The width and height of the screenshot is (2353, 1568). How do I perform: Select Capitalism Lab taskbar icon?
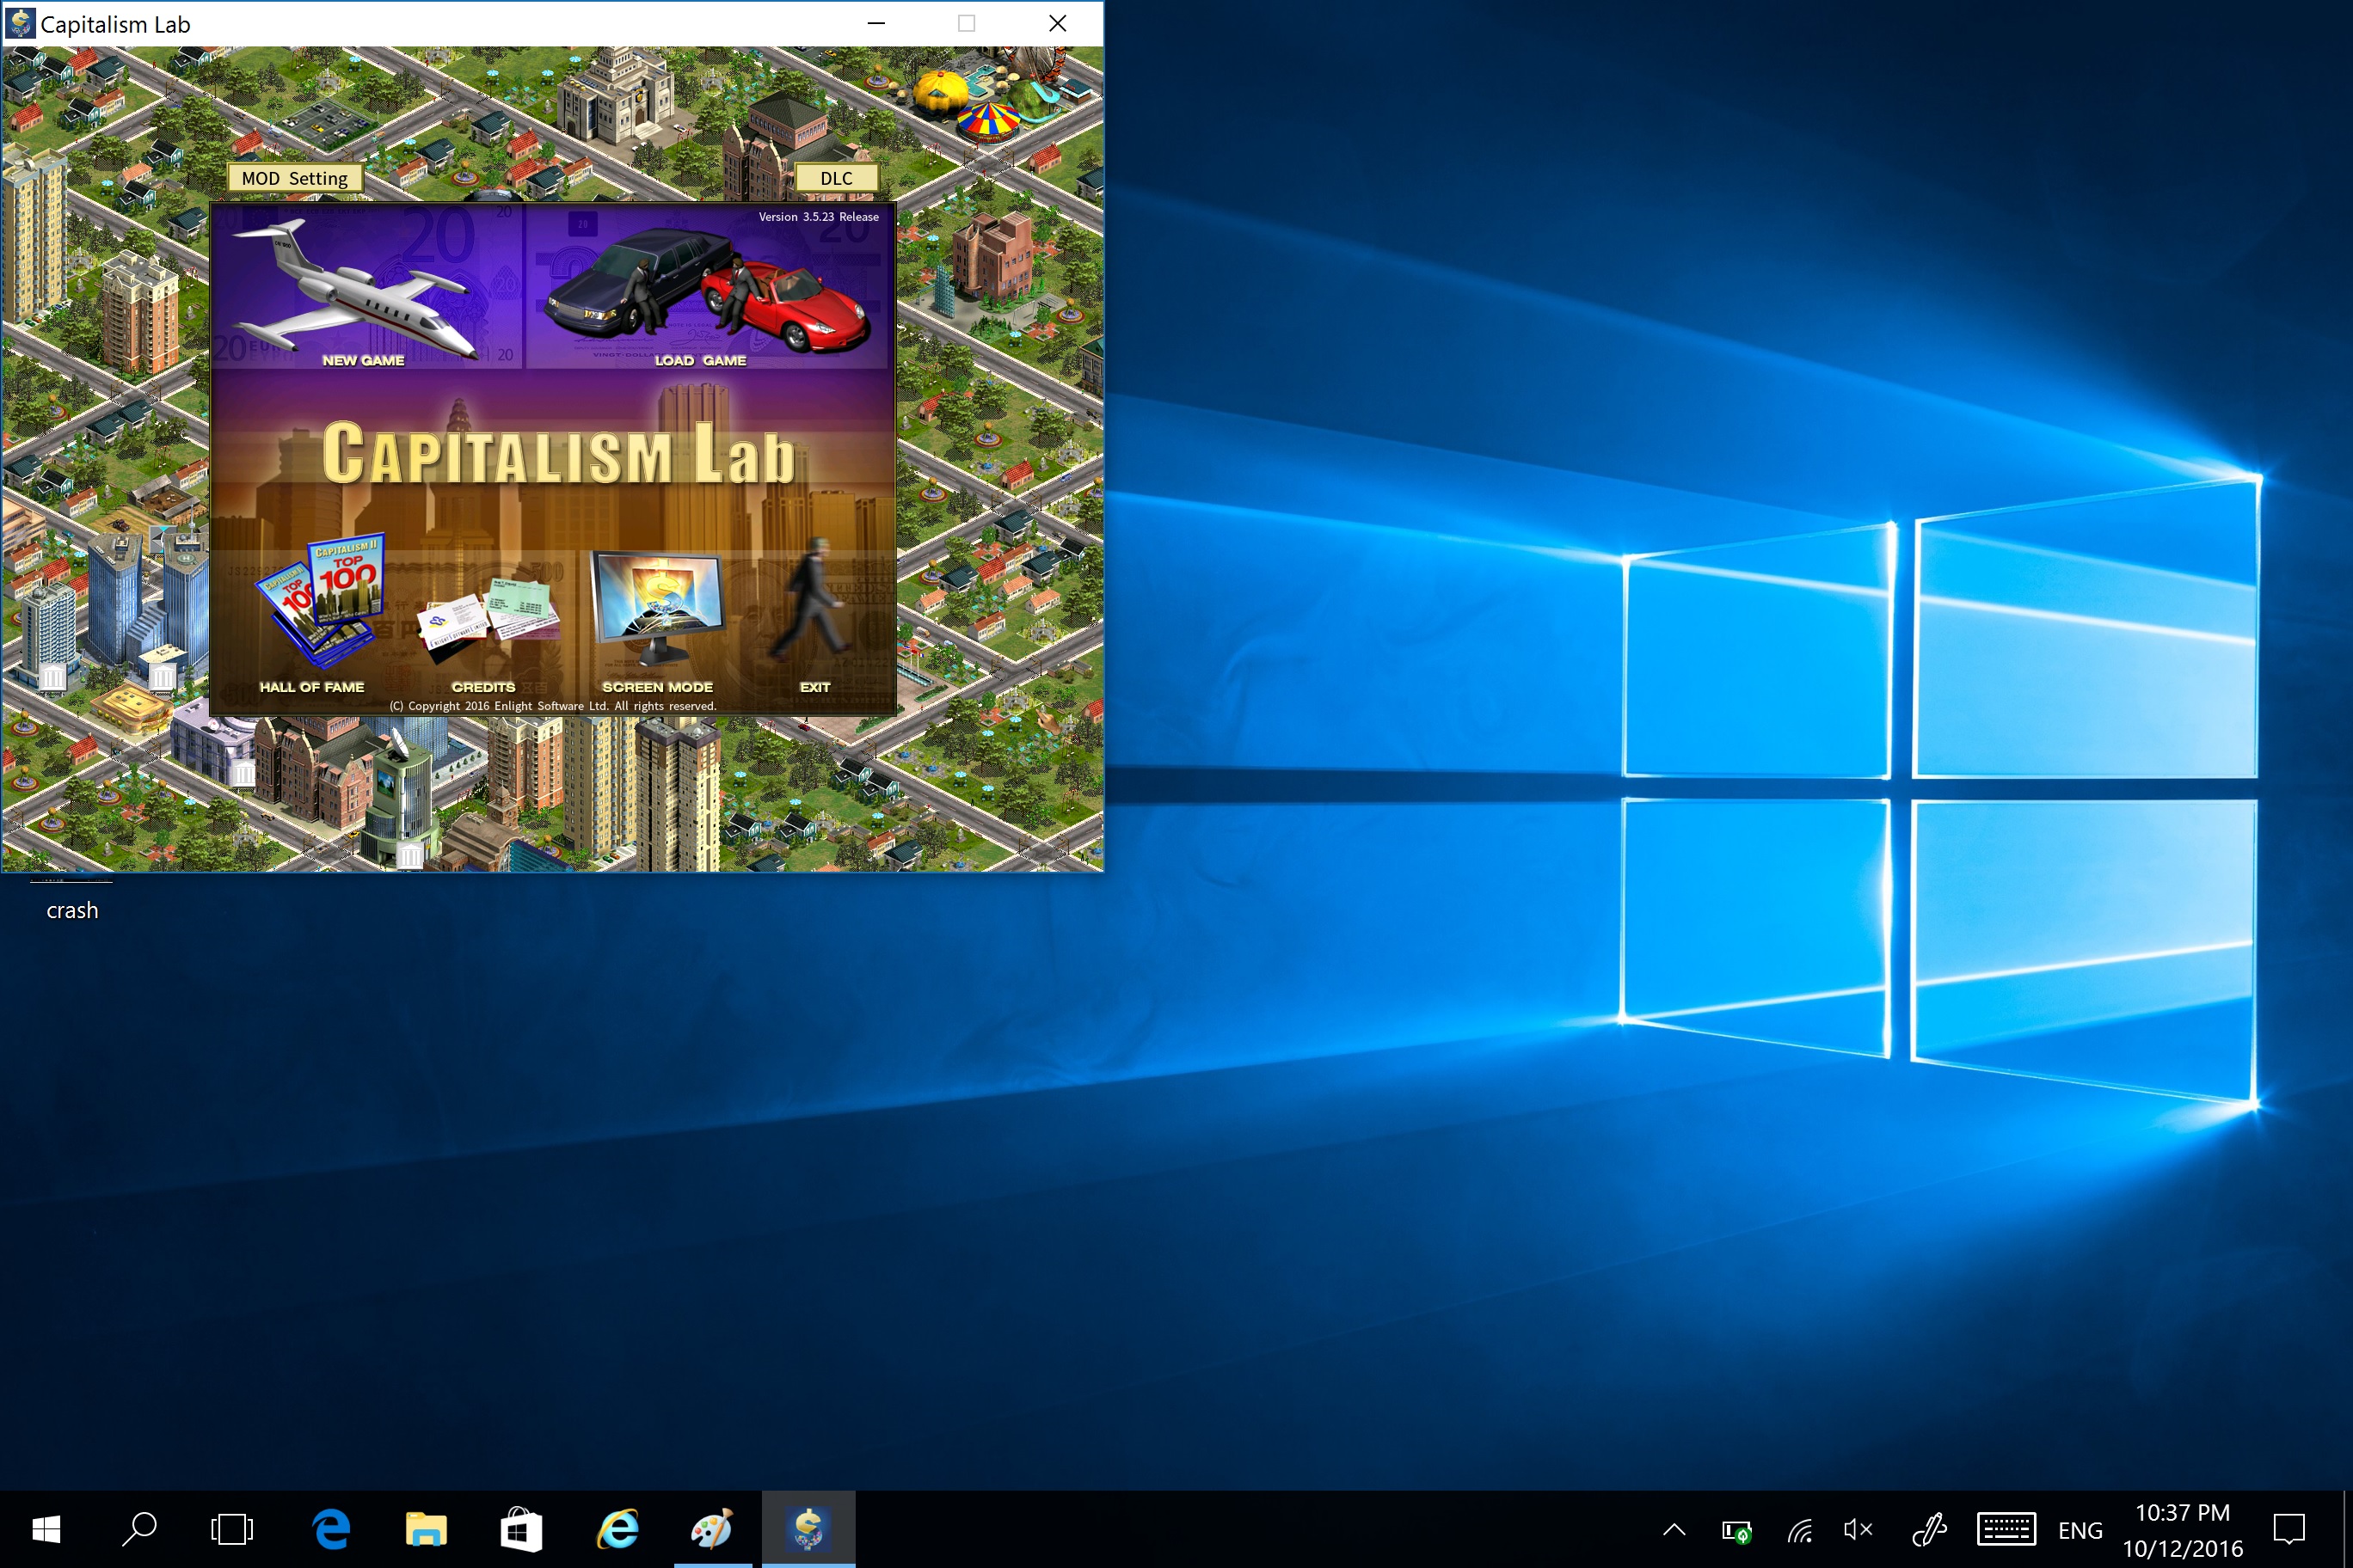tap(808, 1529)
